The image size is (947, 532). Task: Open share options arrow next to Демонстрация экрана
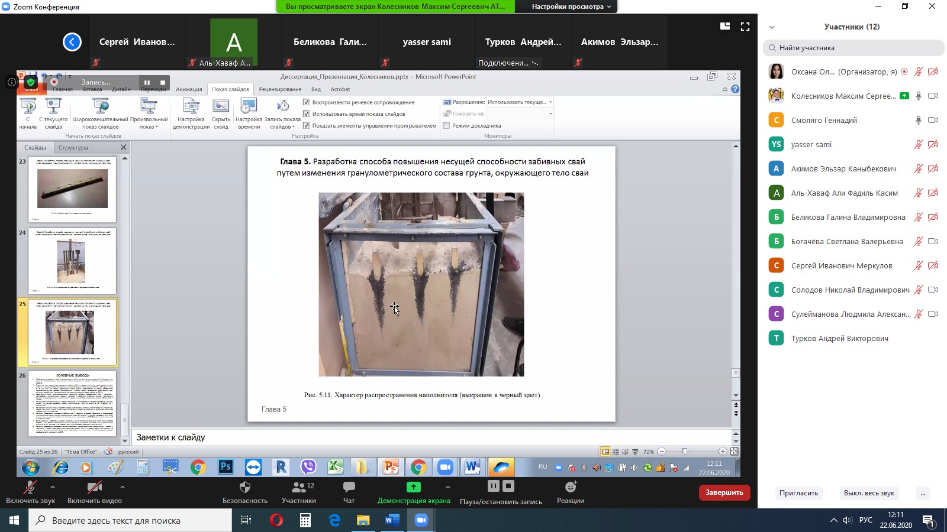(447, 487)
